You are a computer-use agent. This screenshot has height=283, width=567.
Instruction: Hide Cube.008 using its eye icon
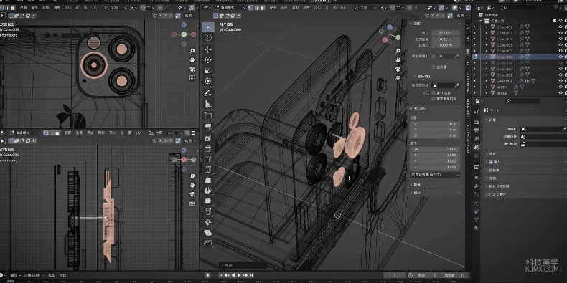pyautogui.click(x=561, y=57)
